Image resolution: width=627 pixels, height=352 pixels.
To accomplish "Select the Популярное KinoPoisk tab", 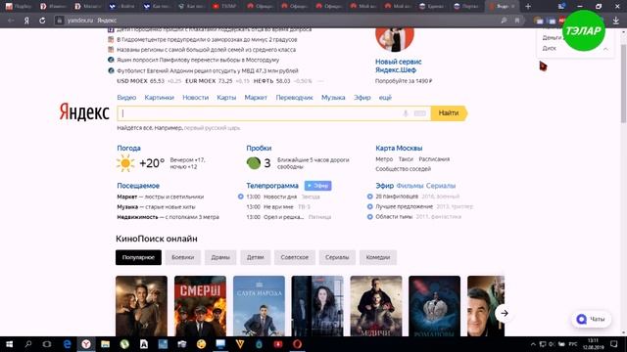I will (138, 257).
